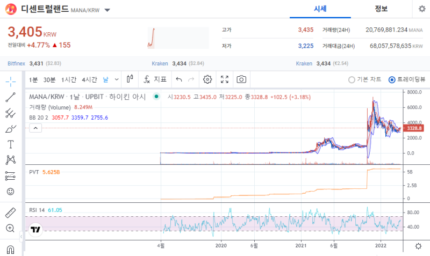Open chart properties gear in toolbar
This screenshot has height=256, width=430.
207,79
